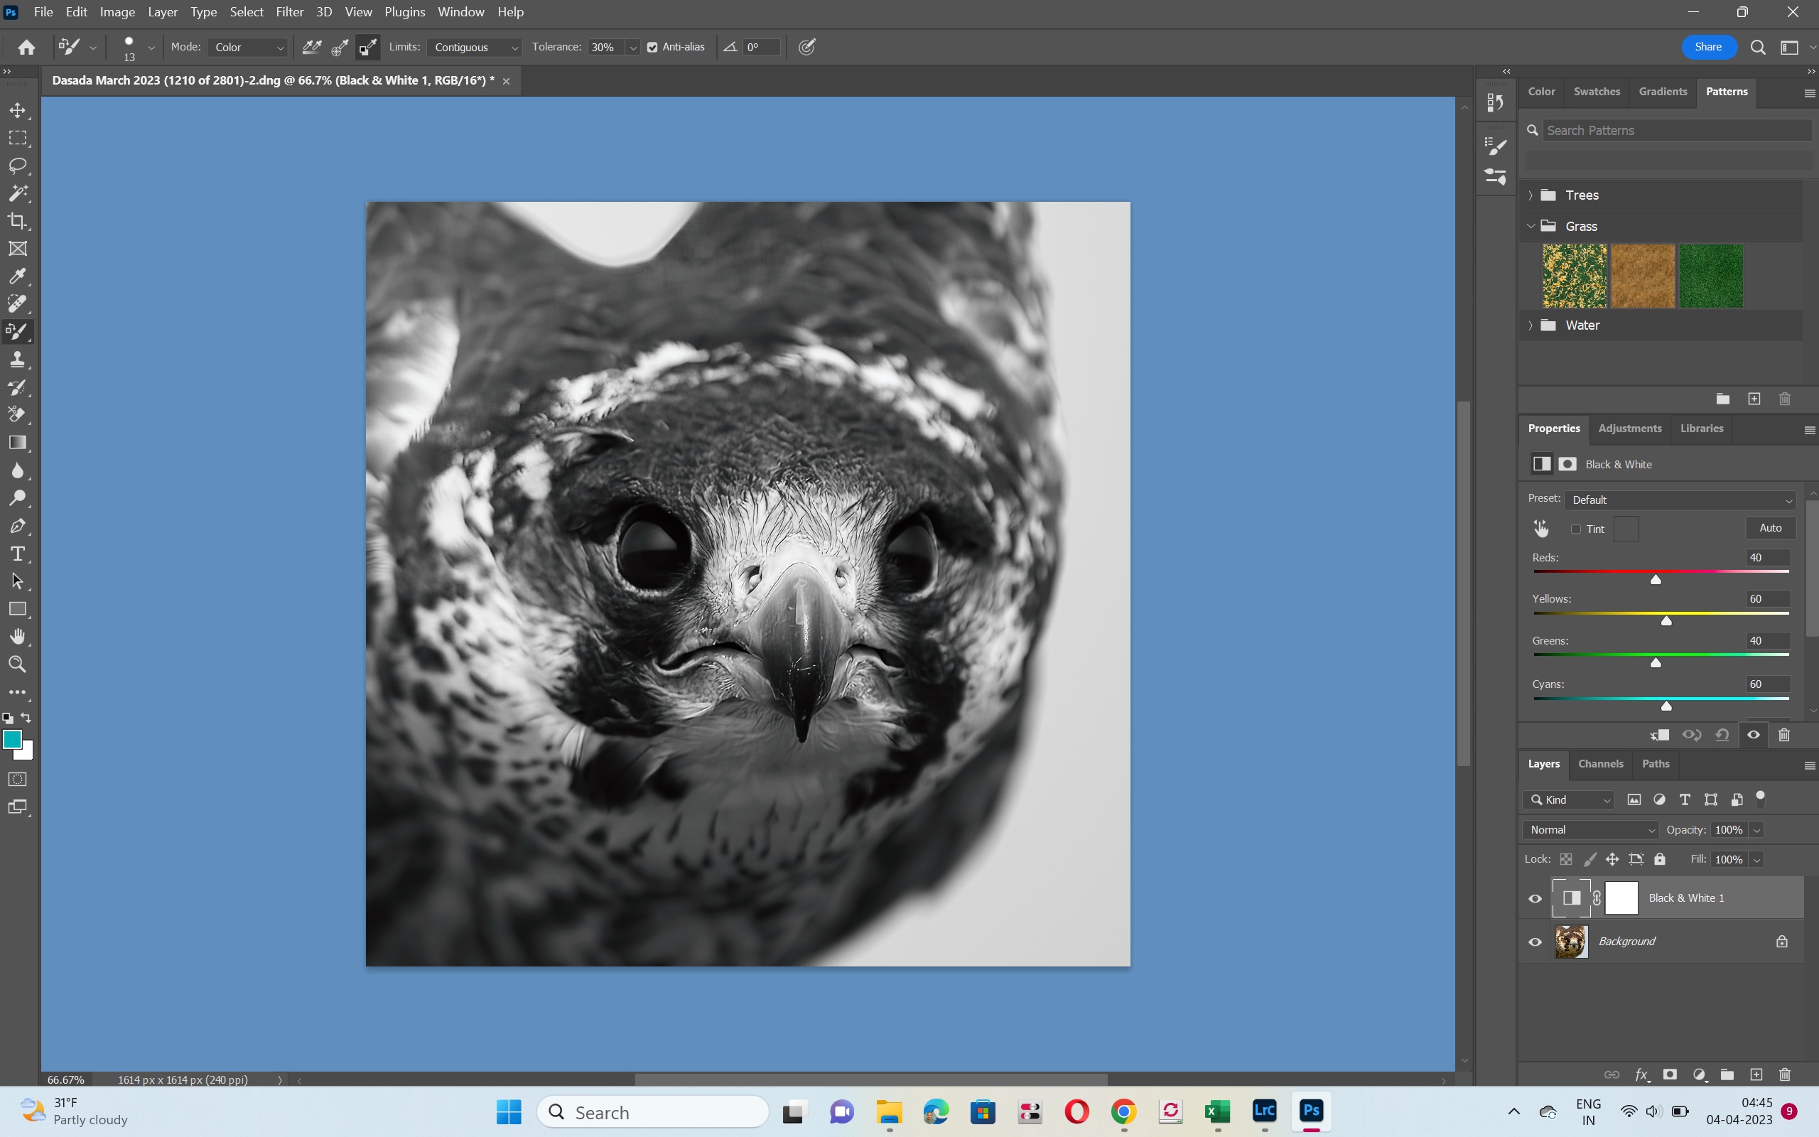The width and height of the screenshot is (1819, 1137).
Task: Disable the Anti-alias checkbox
Action: point(652,48)
